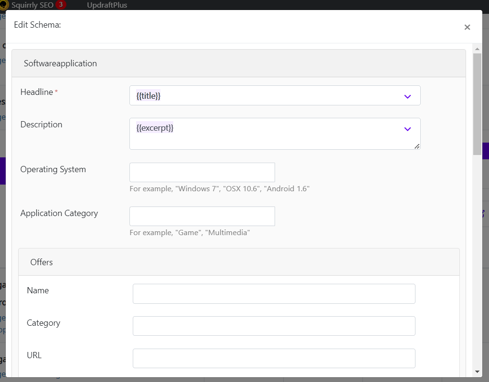This screenshot has height=382, width=489.
Task: Click into the Offers Category field
Action: (x=274, y=326)
